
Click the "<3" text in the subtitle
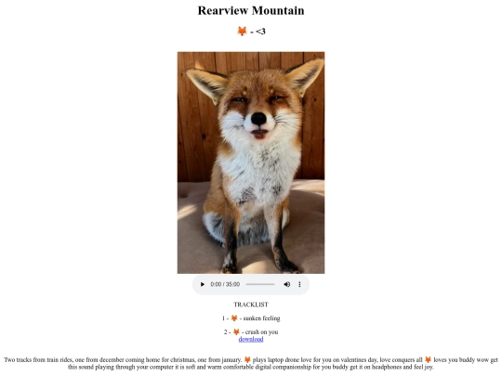point(260,32)
